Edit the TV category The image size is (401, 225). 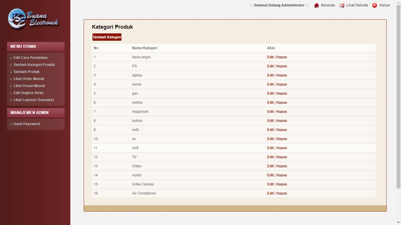tap(270, 157)
